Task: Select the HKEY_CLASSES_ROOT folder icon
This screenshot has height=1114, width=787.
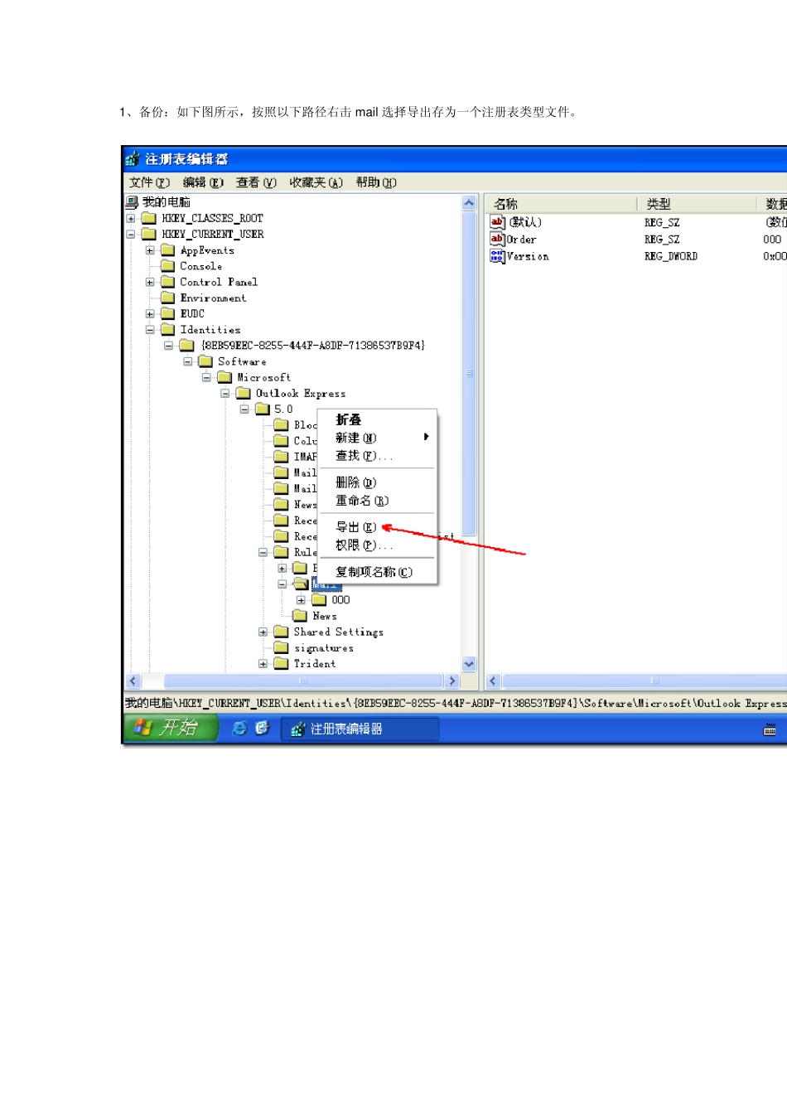Action: point(149,218)
